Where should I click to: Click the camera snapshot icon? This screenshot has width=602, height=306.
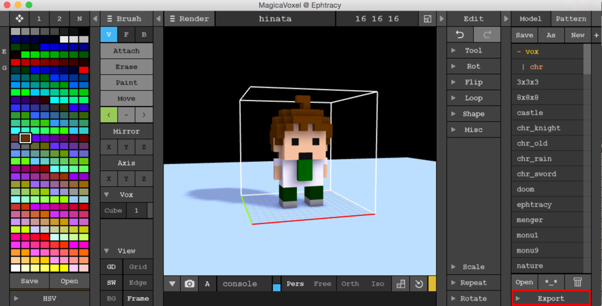189,284
